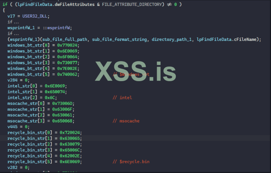Select value 0x630061 on msocache_str[2] line

click(62, 115)
